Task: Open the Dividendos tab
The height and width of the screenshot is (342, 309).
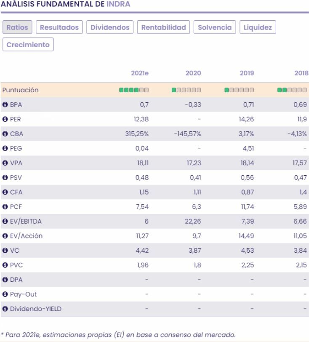Action: 110,27
